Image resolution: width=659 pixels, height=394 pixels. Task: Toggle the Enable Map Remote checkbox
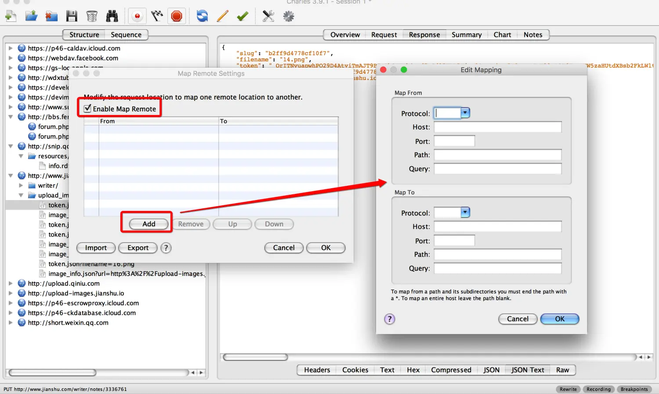[87, 108]
